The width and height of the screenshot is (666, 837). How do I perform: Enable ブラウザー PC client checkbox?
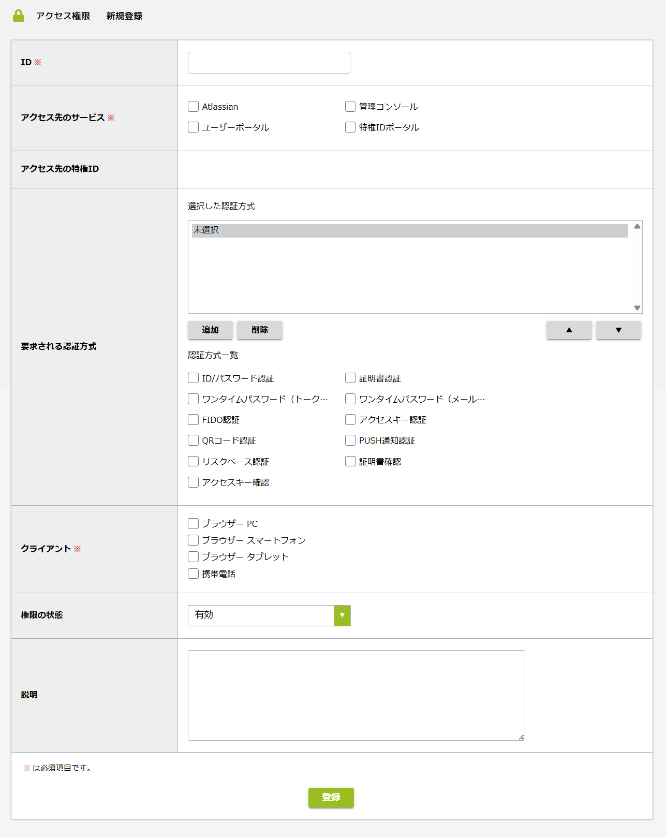coord(194,524)
